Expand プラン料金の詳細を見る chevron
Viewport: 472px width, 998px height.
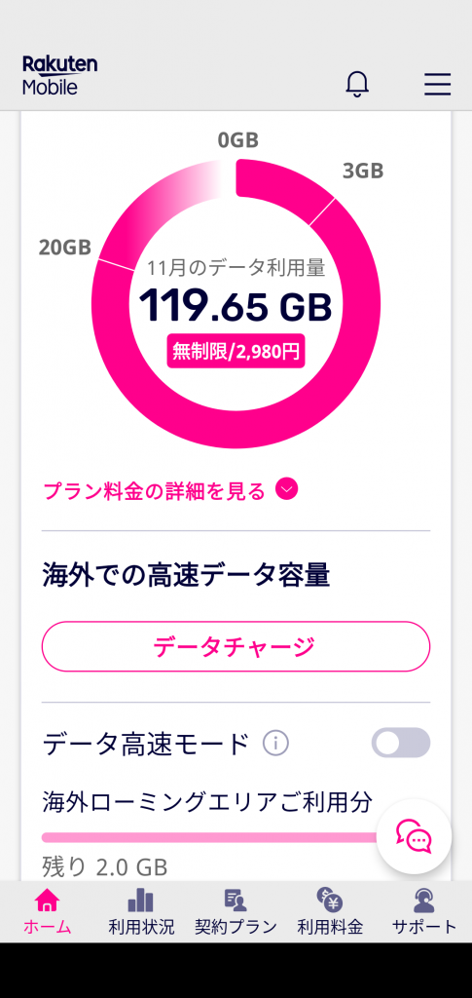click(x=286, y=489)
